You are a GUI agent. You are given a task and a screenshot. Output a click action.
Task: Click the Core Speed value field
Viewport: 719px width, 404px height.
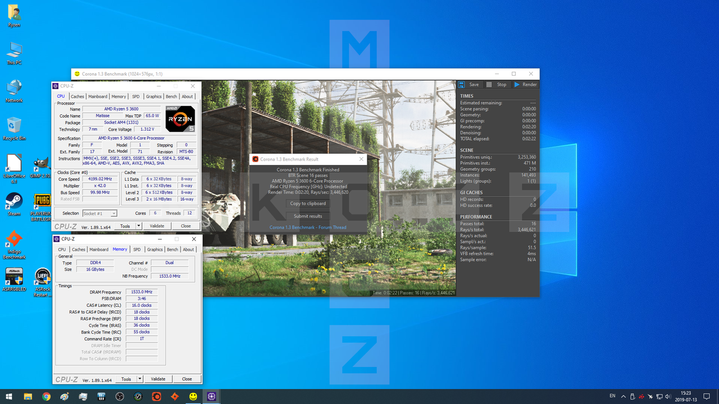point(99,178)
